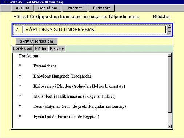Switch to the Beskriv tab

pos(57,49)
